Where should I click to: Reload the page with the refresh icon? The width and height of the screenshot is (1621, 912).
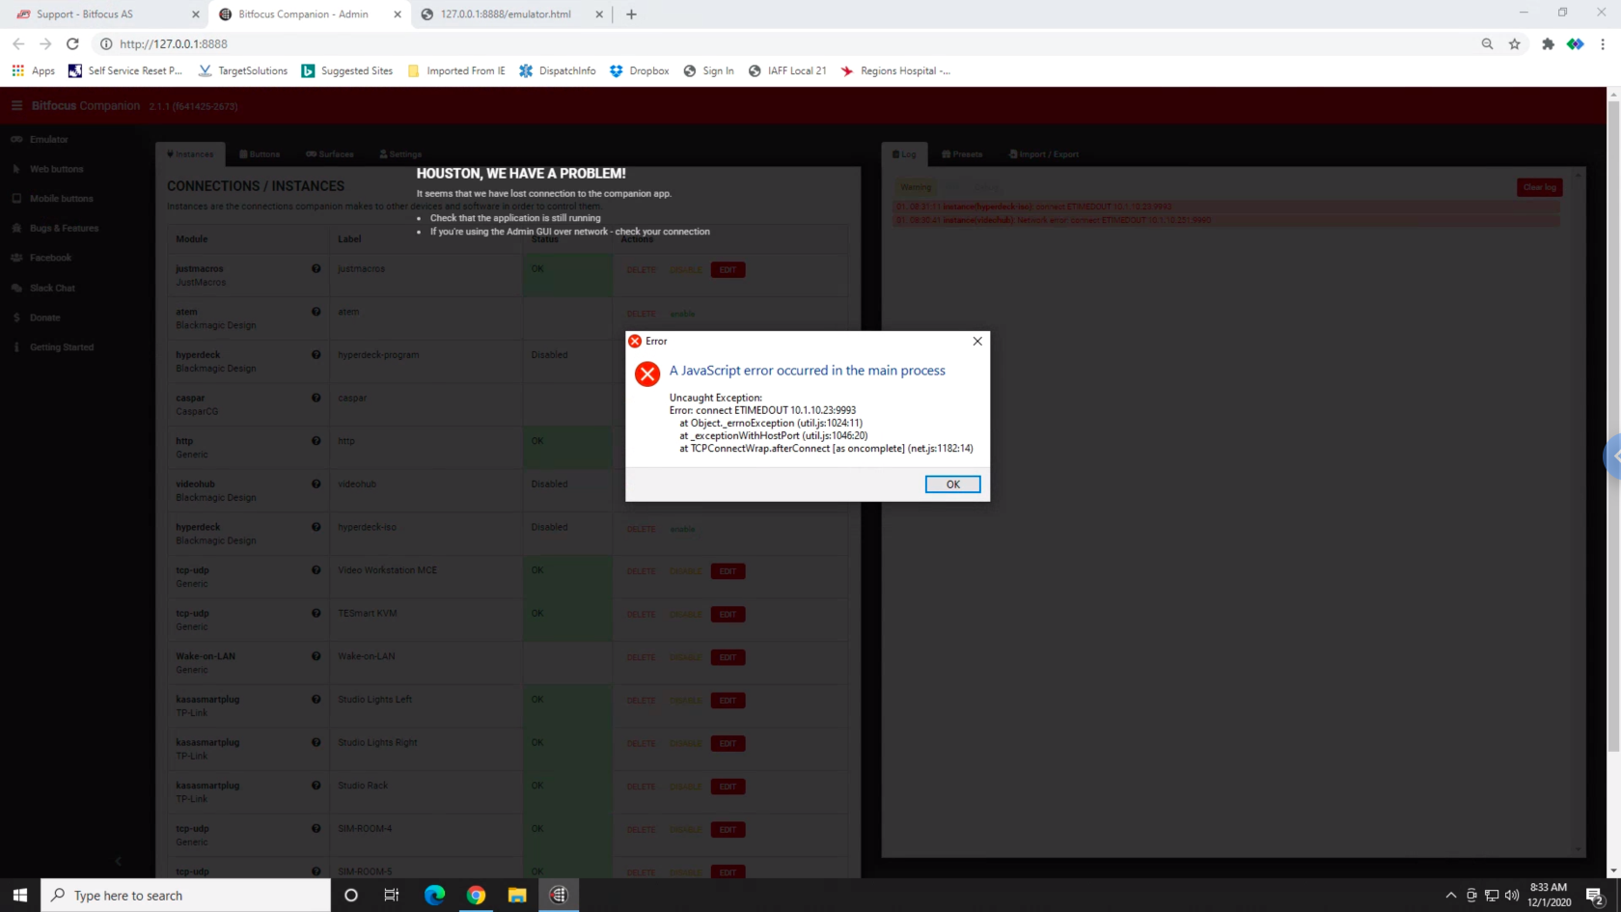click(x=72, y=43)
